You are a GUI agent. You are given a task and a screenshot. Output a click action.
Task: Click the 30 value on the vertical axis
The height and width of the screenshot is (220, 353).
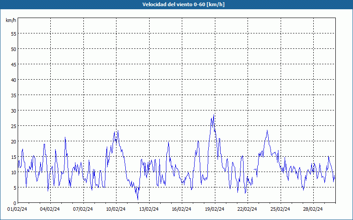coord(14,111)
